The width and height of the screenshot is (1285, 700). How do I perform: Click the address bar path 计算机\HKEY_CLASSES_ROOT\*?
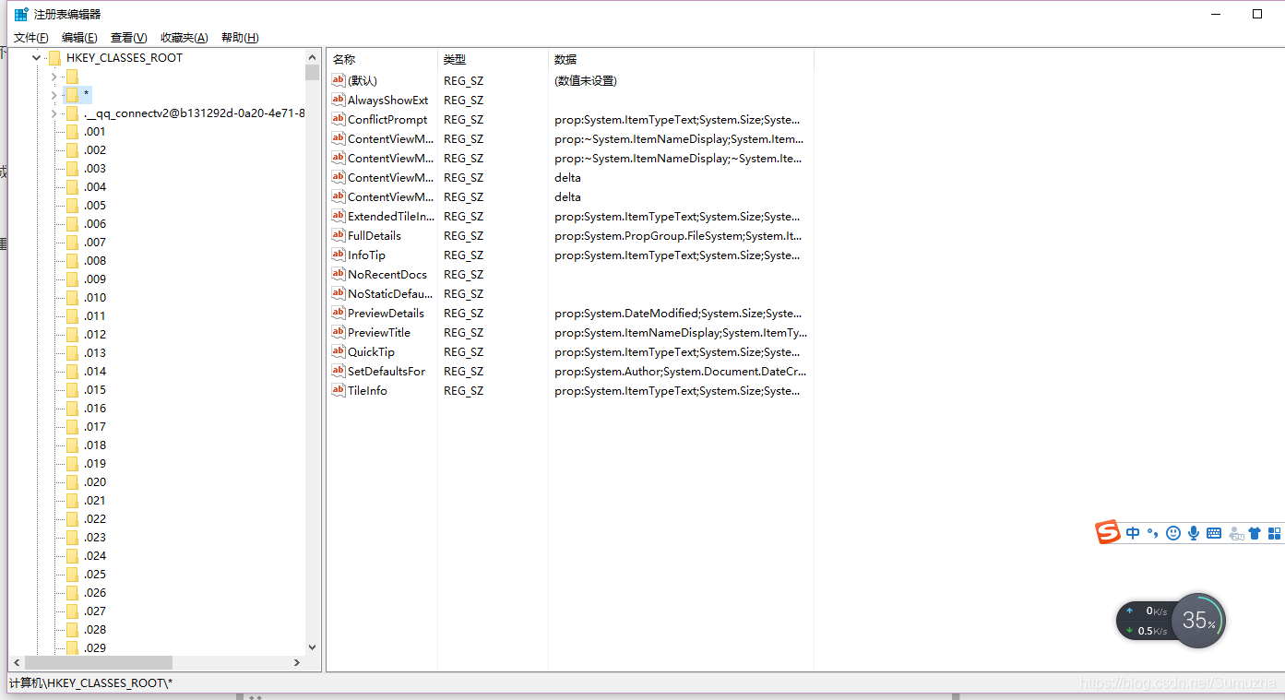point(90,682)
